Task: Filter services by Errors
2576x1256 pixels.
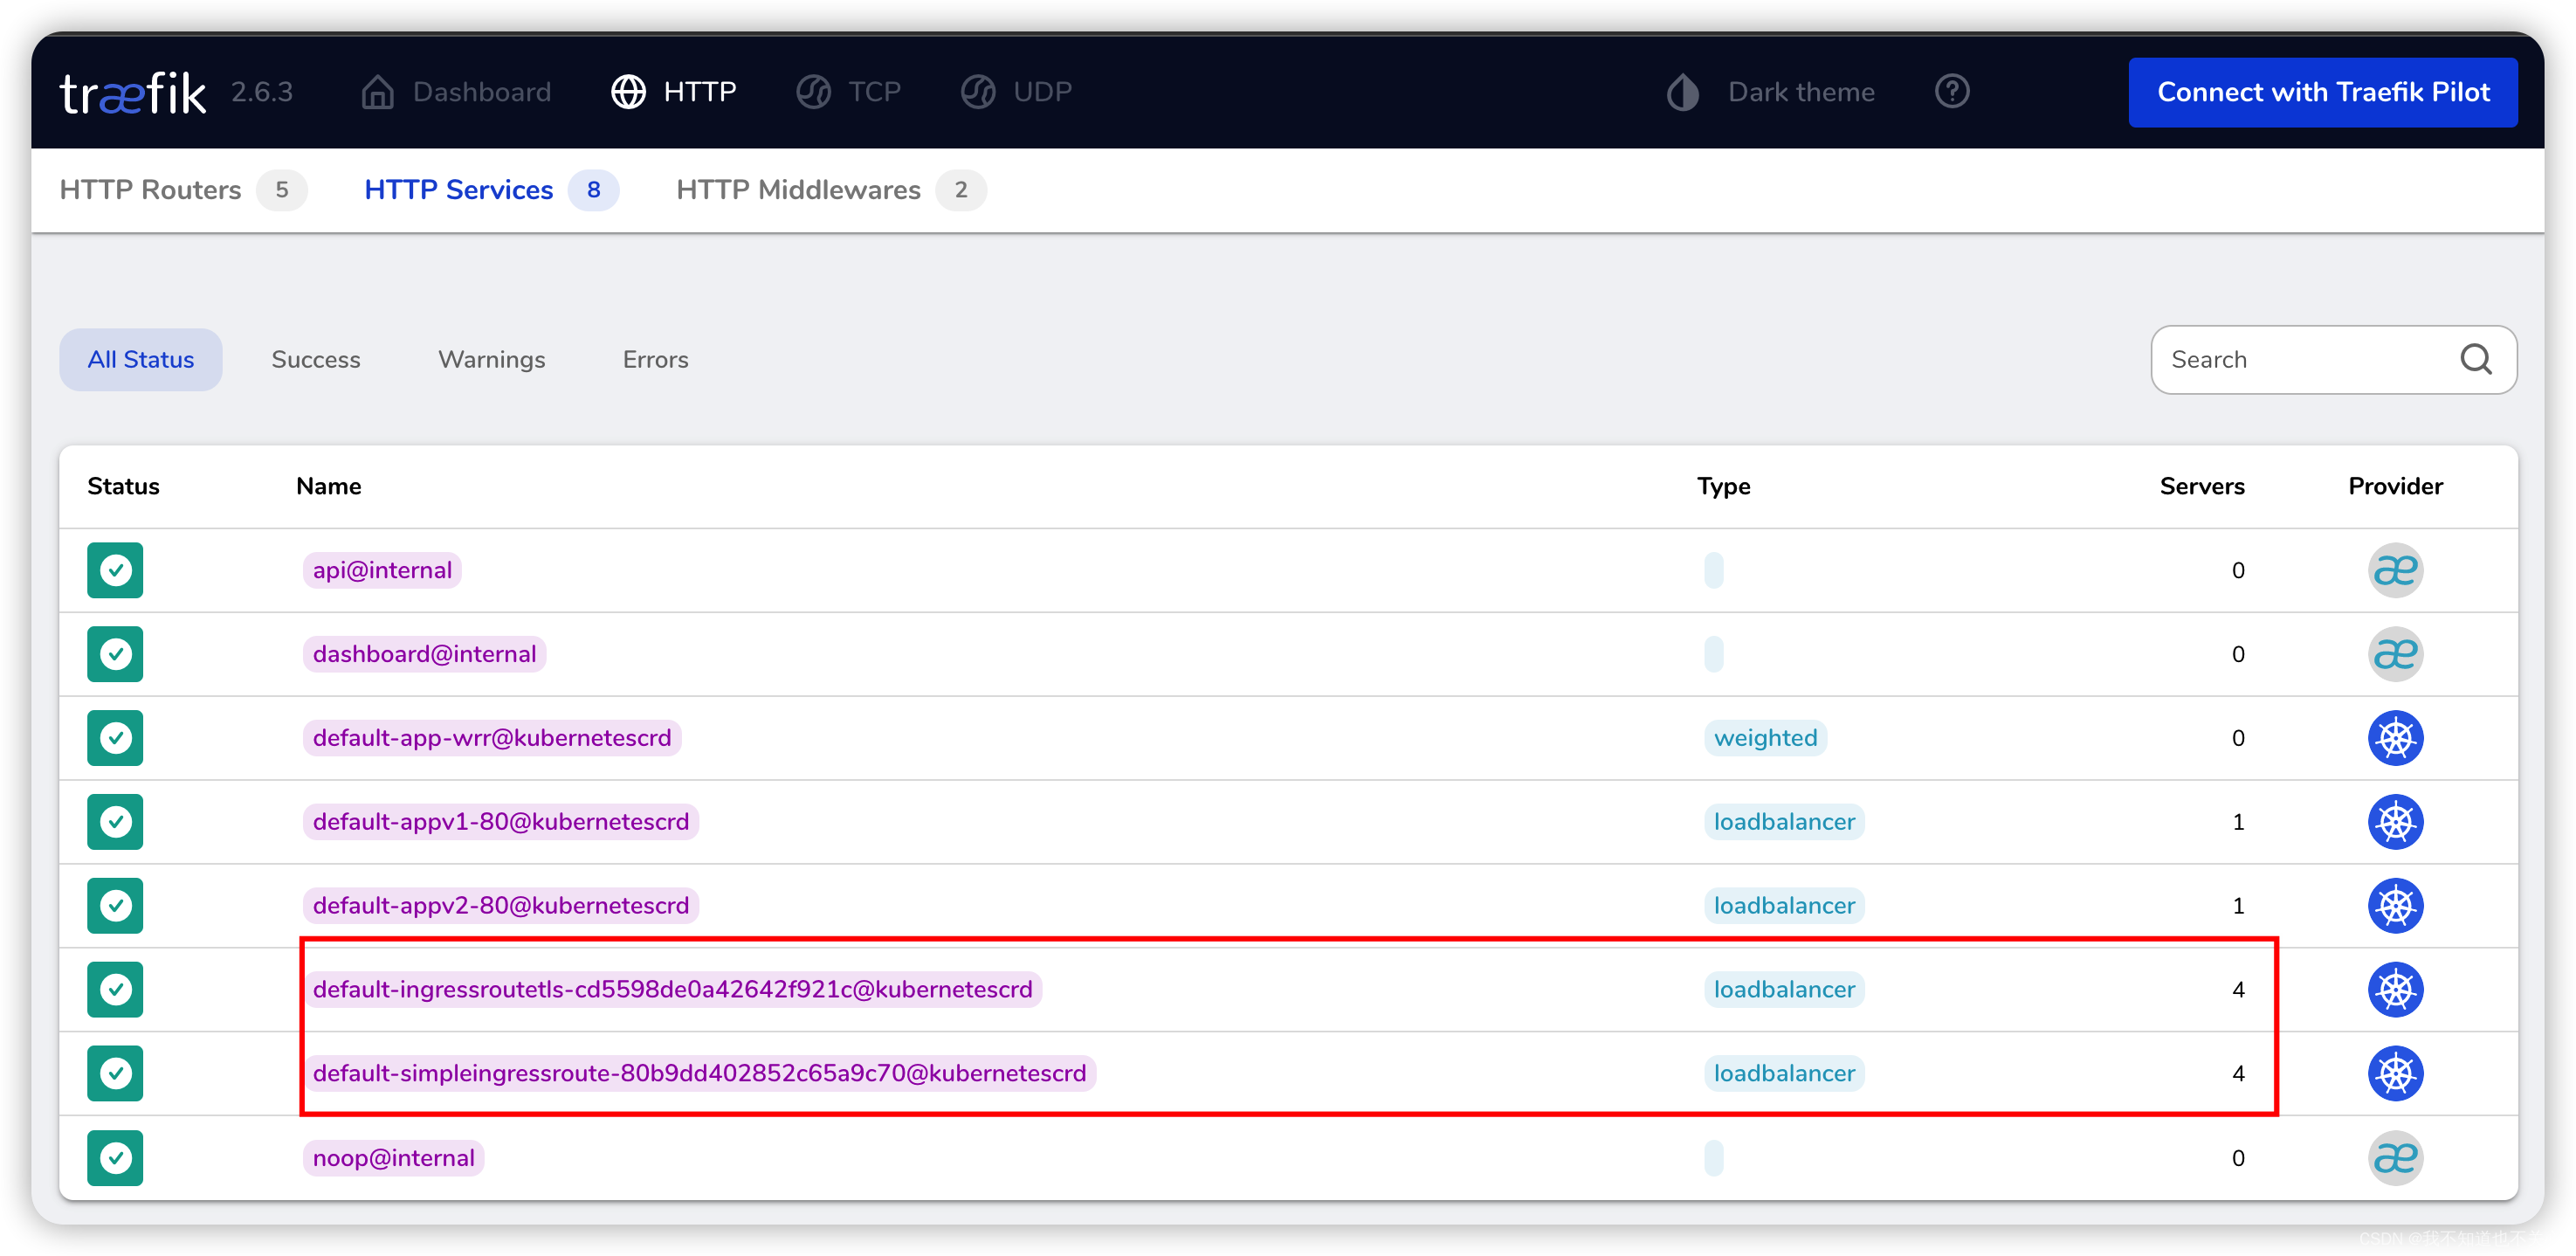Action: (x=655, y=359)
